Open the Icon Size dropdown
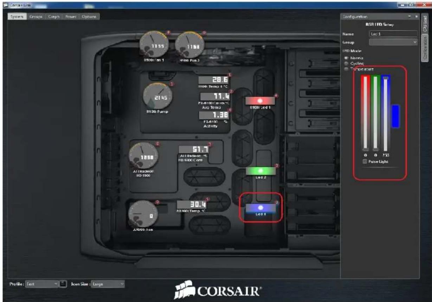Image resolution: width=432 pixels, height=302 pixels. pos(107,284)
